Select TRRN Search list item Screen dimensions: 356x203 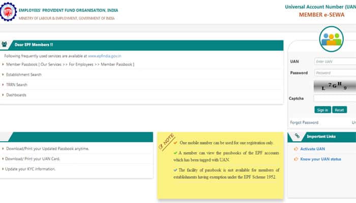coord(17,85)
